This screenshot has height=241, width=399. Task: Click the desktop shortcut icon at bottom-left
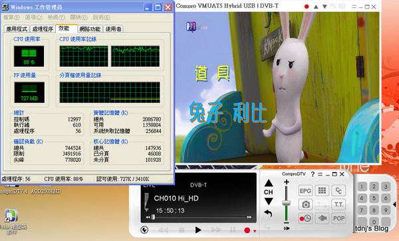click(11, 216)
